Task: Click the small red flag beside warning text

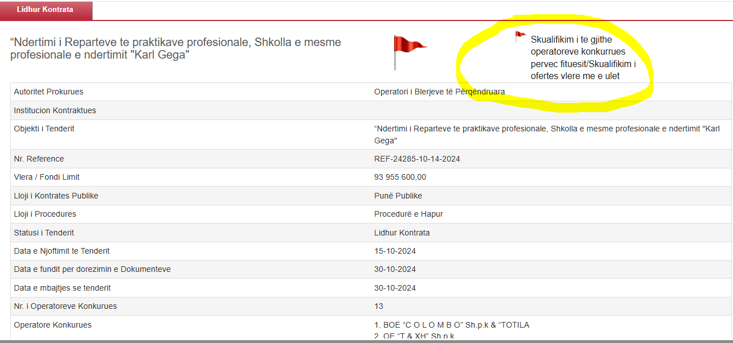Action: (x=519, y=37)
